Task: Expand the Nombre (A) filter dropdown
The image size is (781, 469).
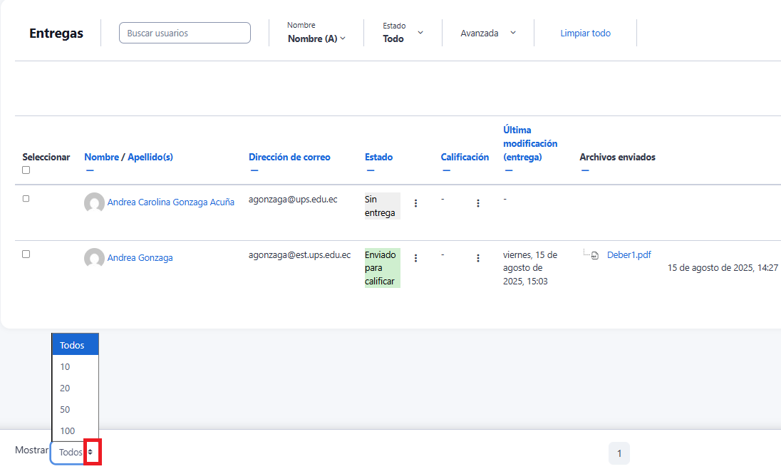Action: coord(316,38)
